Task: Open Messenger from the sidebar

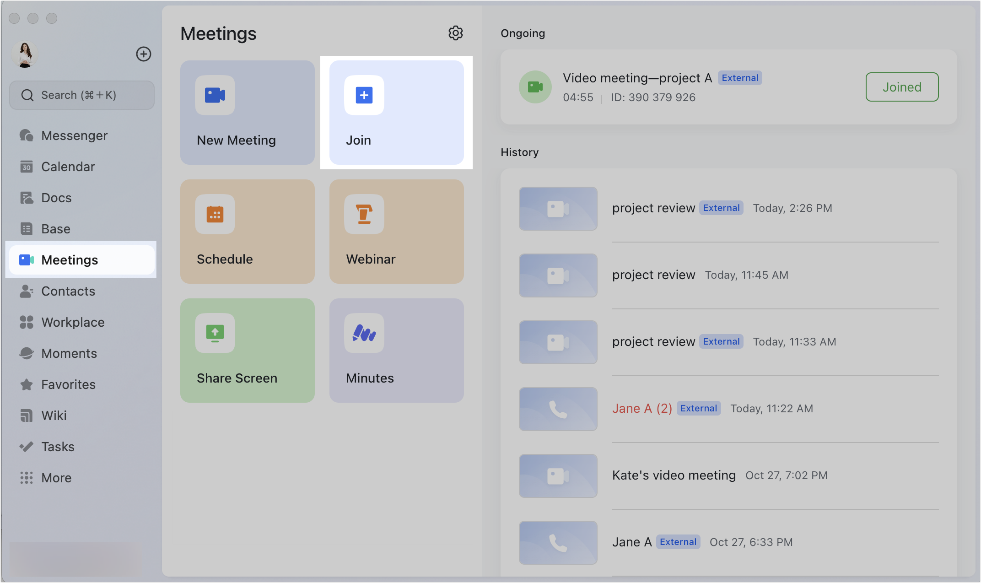Action: (x=74, y=135)
